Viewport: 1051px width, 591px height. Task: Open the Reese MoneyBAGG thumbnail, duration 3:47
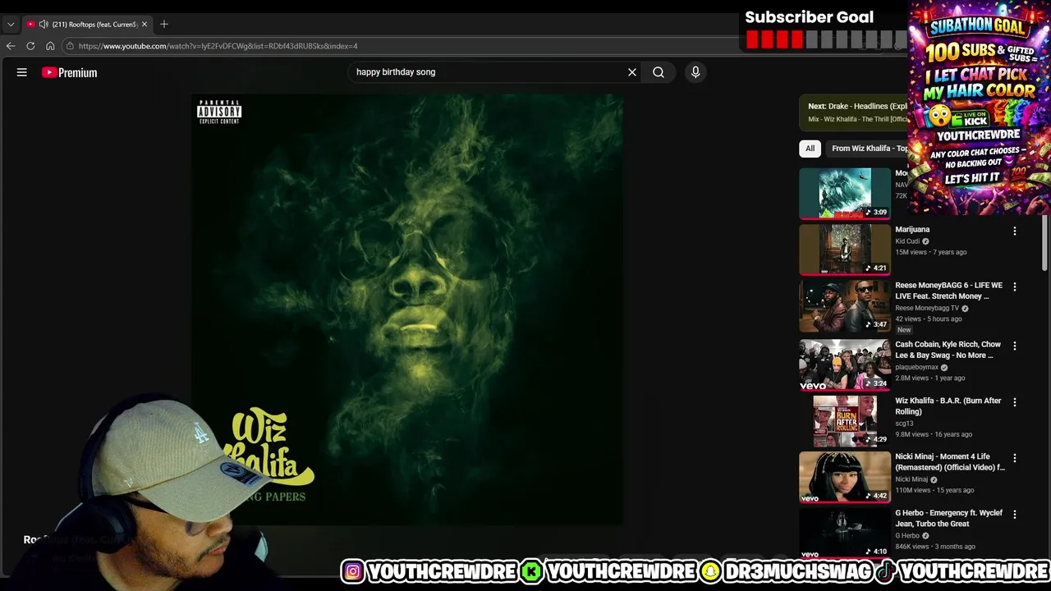[845, 305]
